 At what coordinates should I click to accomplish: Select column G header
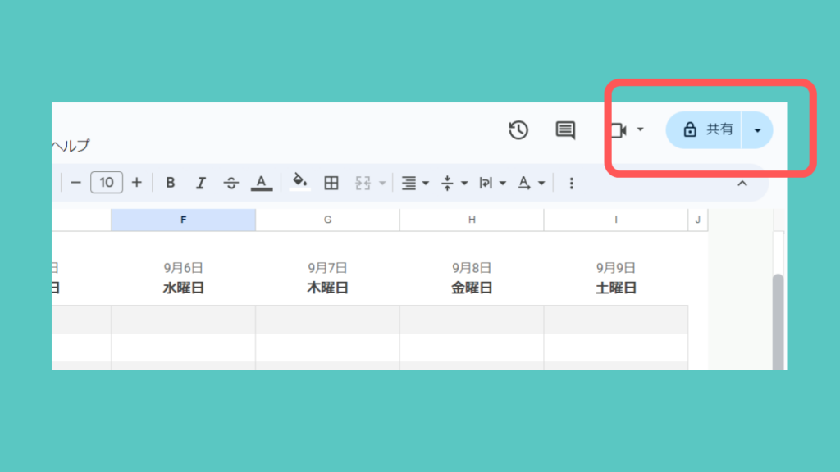pyautogui.click(x=327, y=220)
